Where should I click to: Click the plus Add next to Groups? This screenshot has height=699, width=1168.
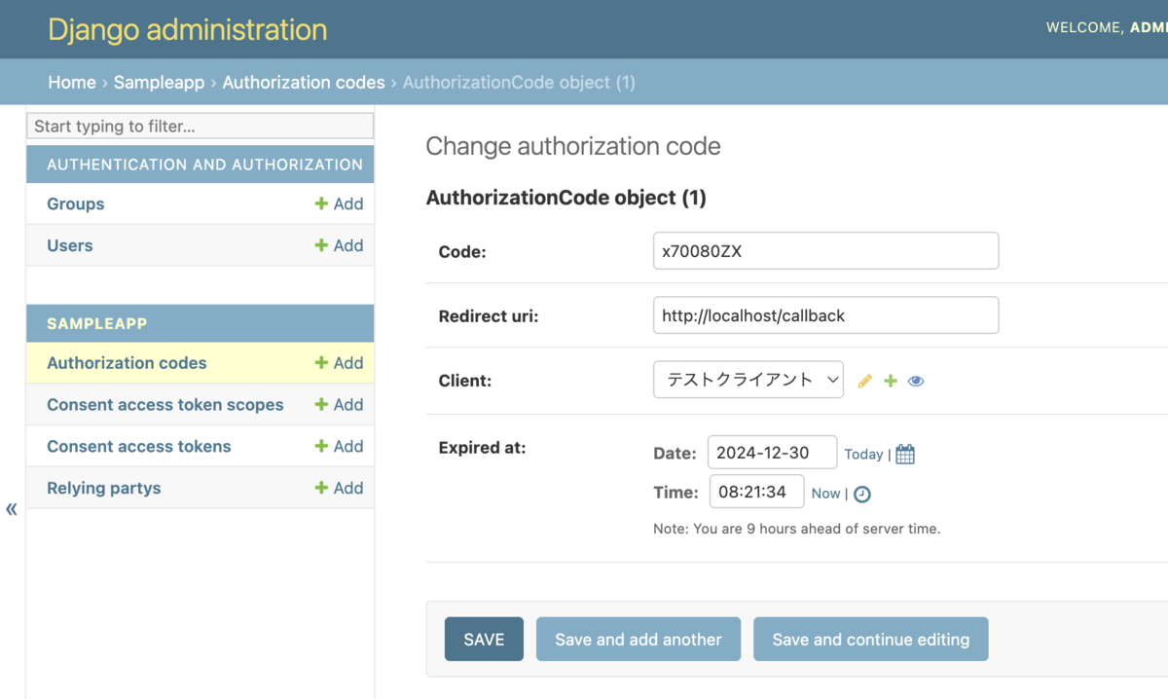(x=339, y=203)
